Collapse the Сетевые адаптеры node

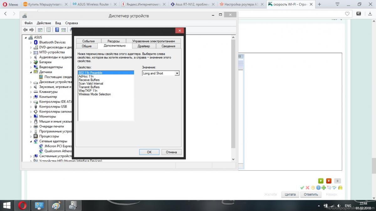(x=31, y=141)
